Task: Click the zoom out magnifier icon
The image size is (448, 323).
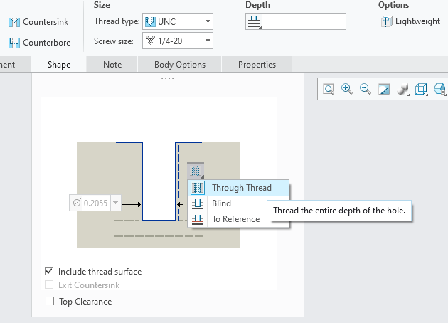Action: [366, 89]
